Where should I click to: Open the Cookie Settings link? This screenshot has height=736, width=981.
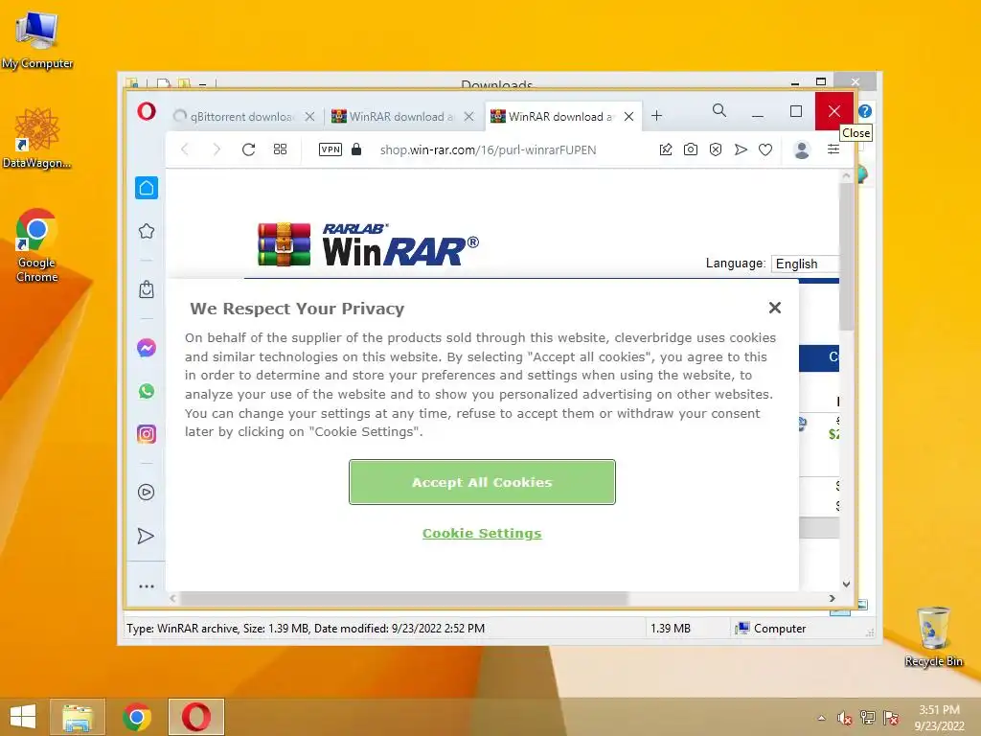(482, 533)
